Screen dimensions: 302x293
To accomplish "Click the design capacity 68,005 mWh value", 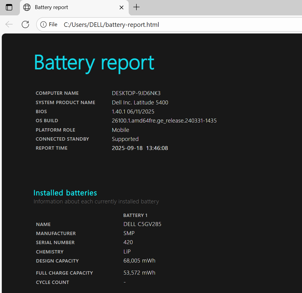I will coord(139,261).
